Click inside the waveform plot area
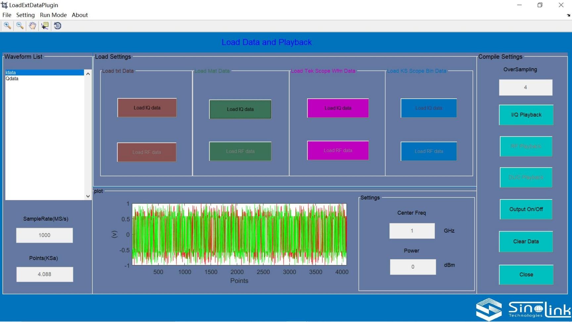 pos(239,234)
